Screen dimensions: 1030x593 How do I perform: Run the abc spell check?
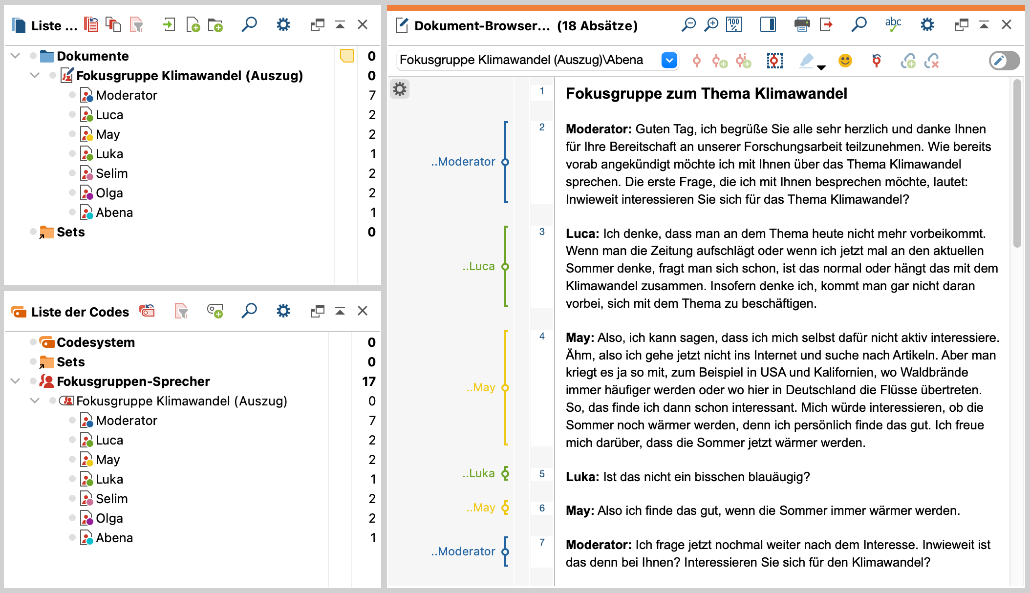tap(893, 24)
